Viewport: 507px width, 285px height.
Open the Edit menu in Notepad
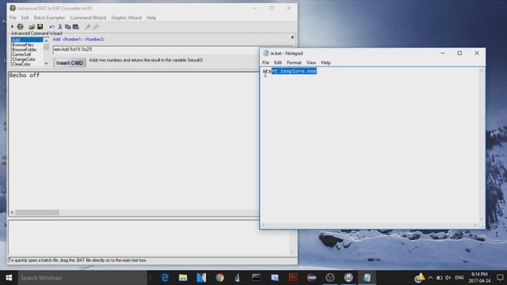278,63
